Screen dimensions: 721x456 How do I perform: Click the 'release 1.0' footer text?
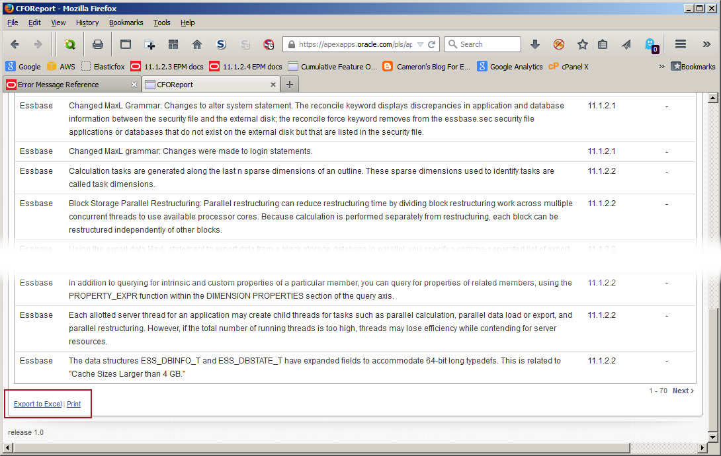pyautogui.click(x=26, y=433)
